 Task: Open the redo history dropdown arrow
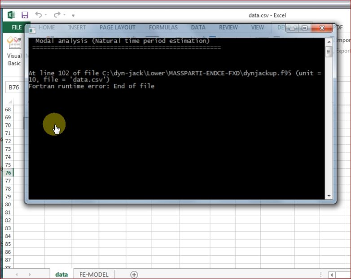pos(64,15)
